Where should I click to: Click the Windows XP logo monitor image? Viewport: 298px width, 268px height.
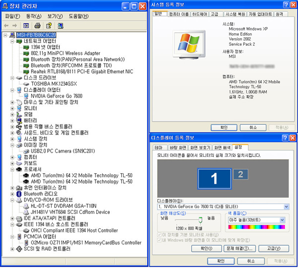click(189, 44)
